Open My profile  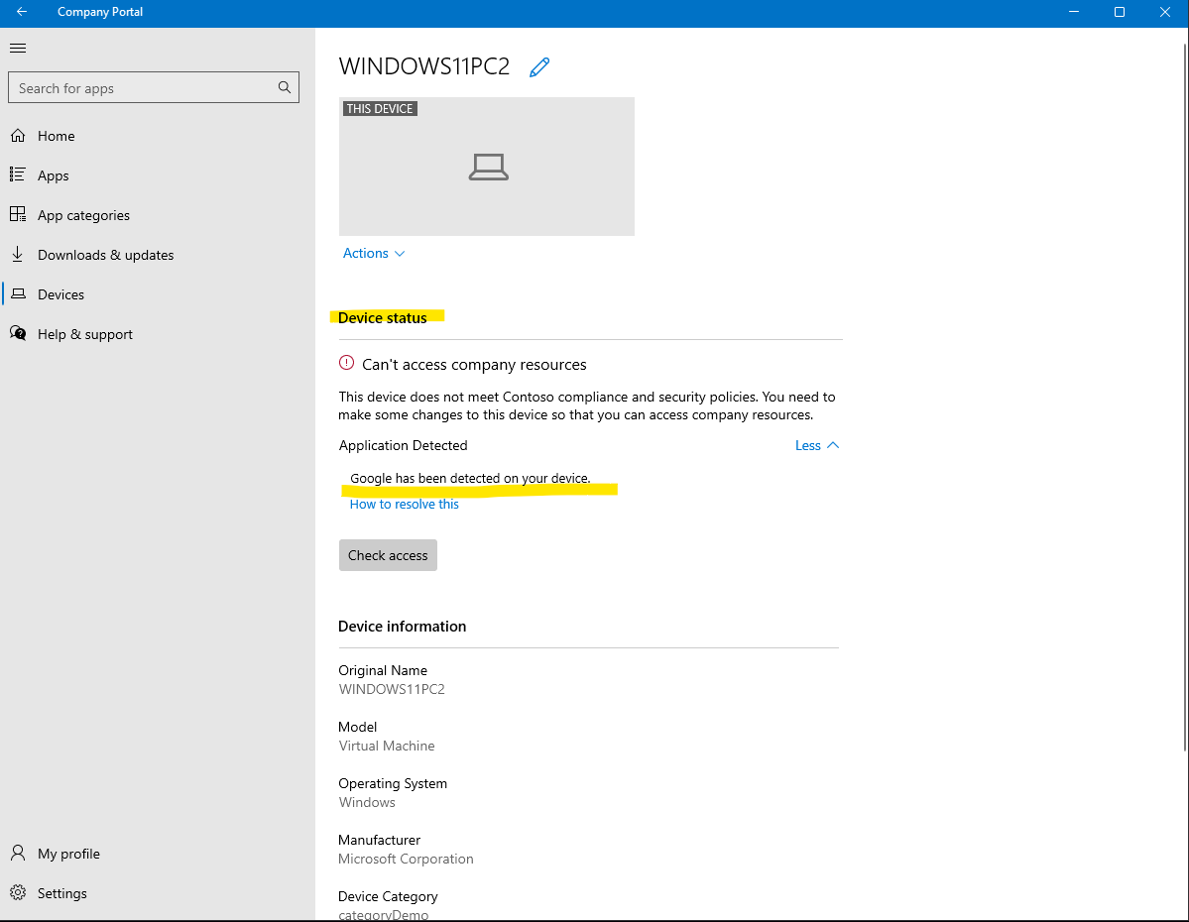[69, 854]
